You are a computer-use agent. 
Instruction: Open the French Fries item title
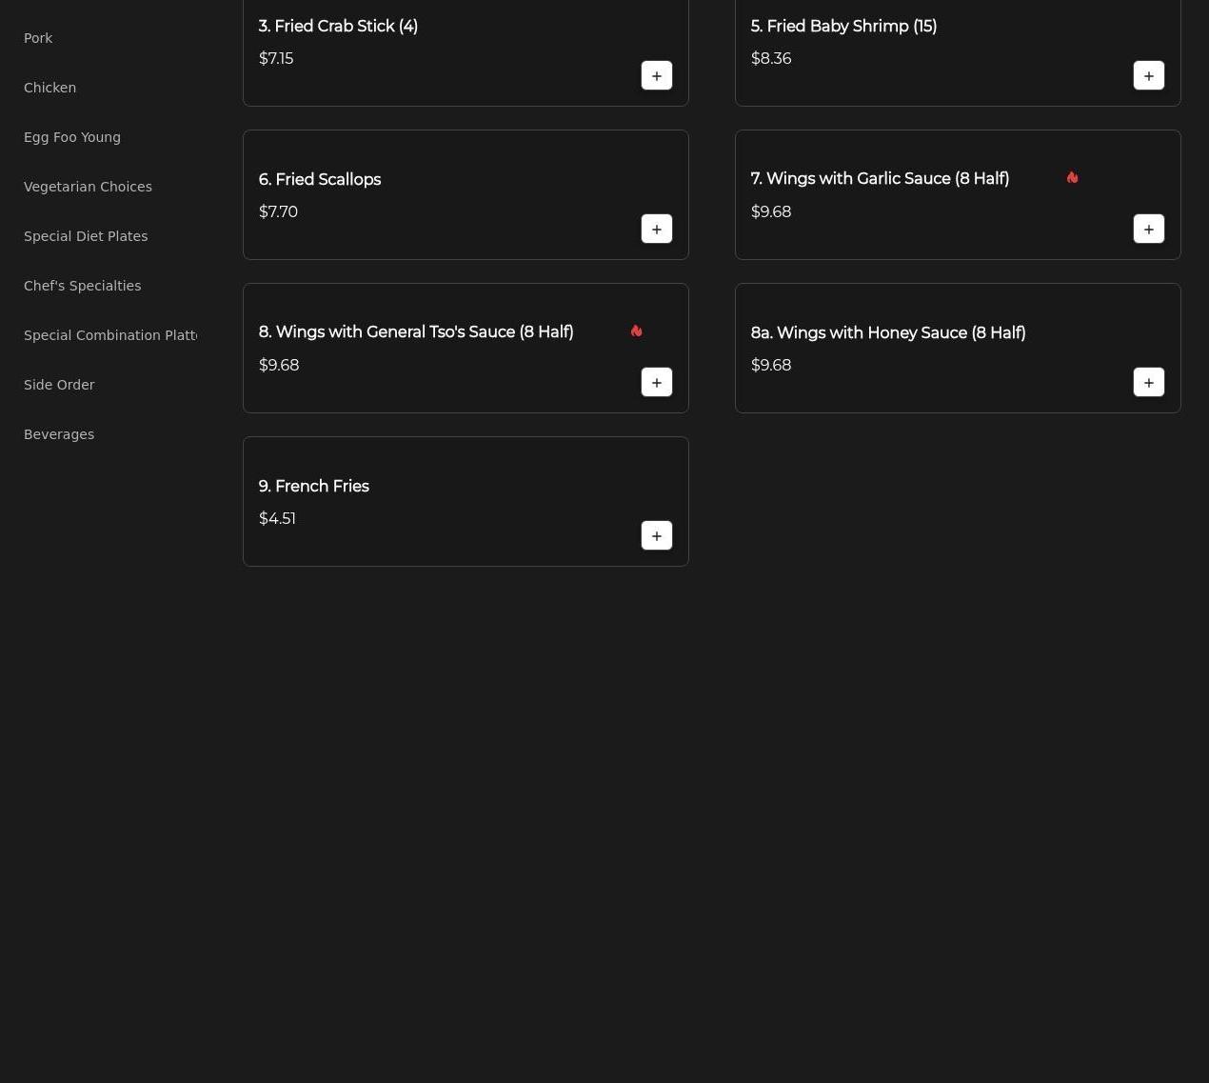(x=313, y=487)
